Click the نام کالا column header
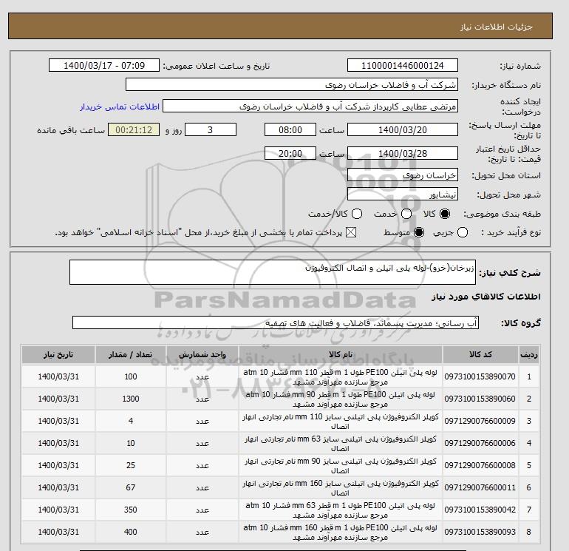Viewport: 569px width, 551px height. pos(341,354)
